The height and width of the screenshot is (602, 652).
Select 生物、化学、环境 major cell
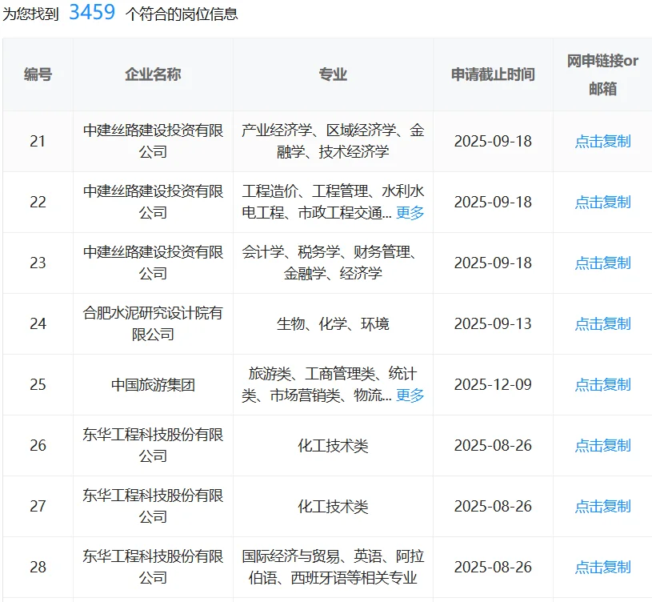333,323
